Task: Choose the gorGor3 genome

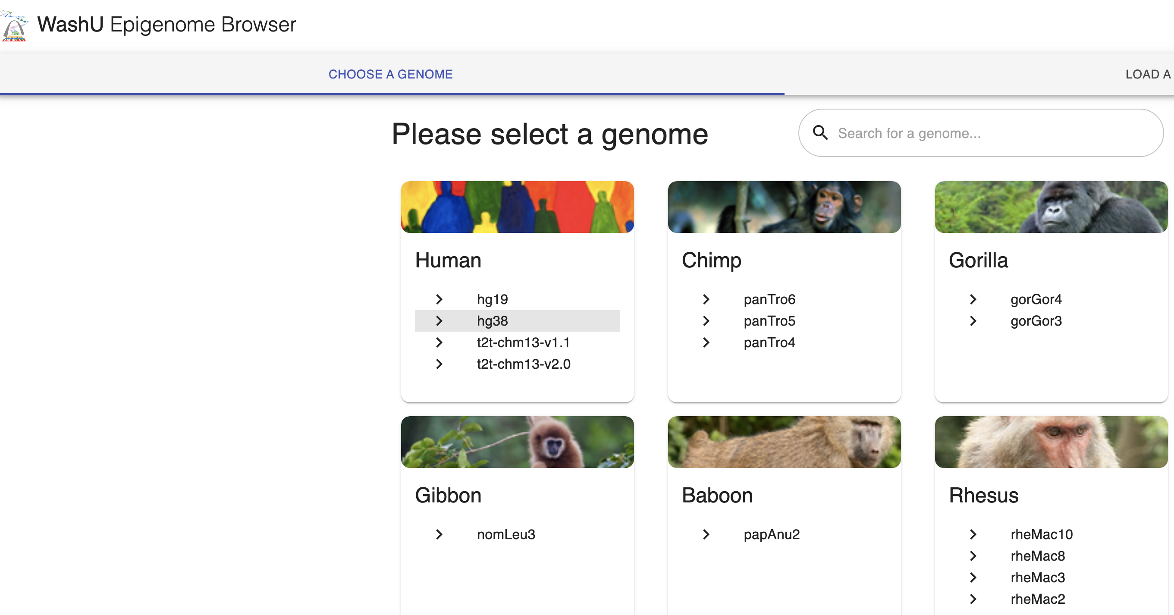Action: 1036,321
